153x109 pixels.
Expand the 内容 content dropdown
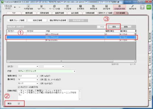[x=74, y=71]
